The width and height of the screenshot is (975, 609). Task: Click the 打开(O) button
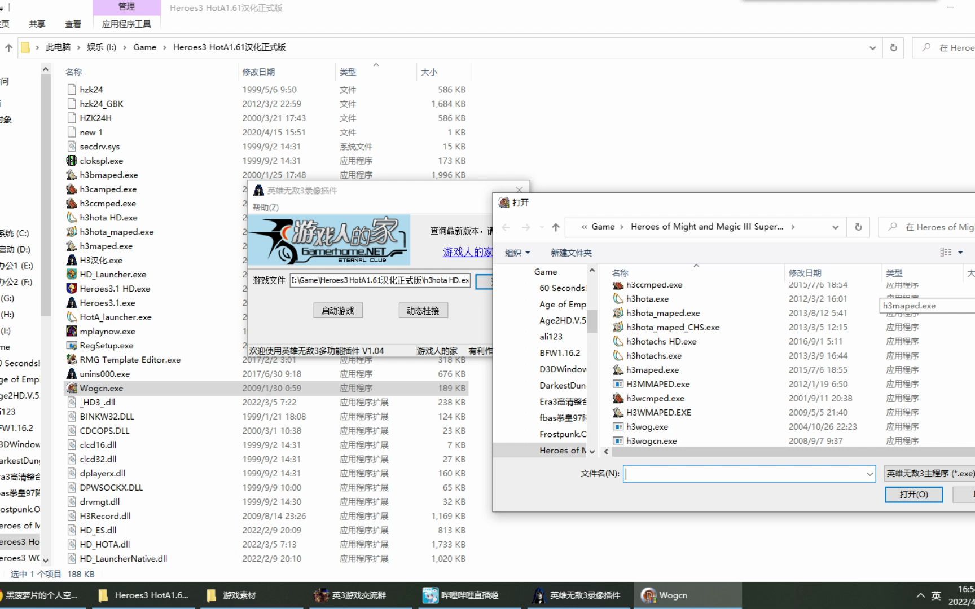pyautogui.click(x=913, y=494)
